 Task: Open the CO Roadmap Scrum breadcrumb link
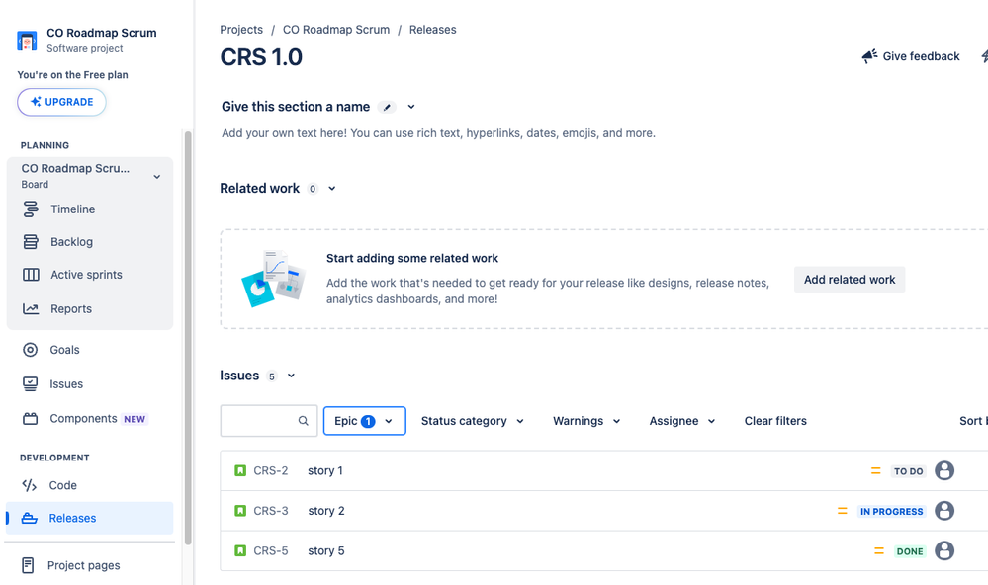click(336, 30)
